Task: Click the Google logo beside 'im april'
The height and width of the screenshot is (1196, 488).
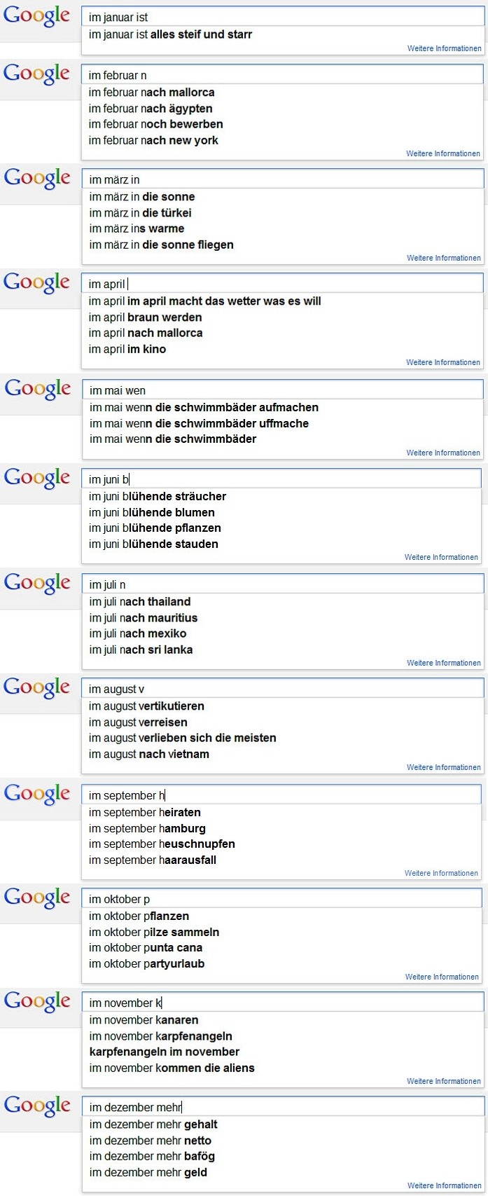Action: click(37, 283)
